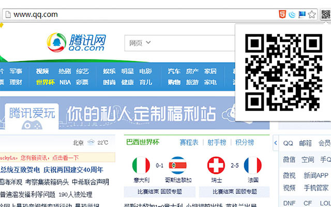Screen dimensions: 331x207
Task: Open the 健康 navigation link
Action: coord(128,82)
